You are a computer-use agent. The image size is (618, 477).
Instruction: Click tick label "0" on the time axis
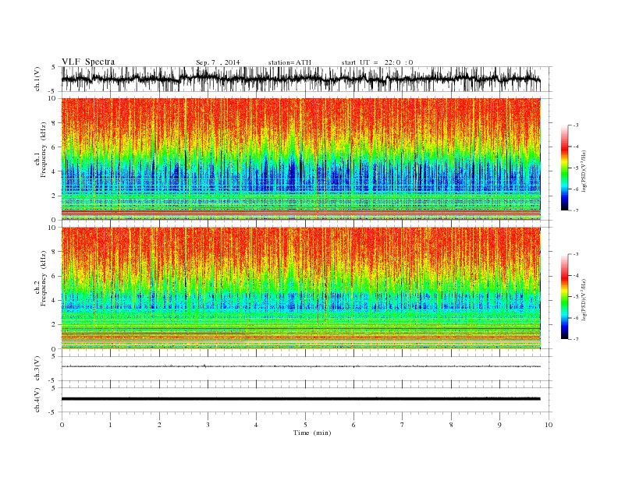(62, 425)
